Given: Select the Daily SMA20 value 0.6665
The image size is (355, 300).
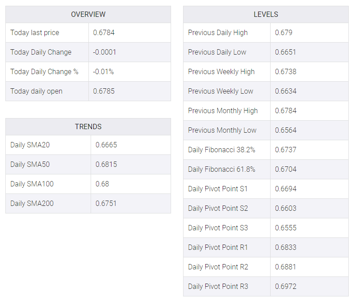Looking at the screenshot, I should tap(106, 145).
